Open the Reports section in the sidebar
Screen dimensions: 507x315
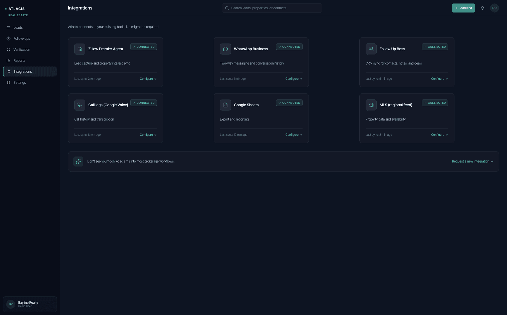click(x=19, y=60)
